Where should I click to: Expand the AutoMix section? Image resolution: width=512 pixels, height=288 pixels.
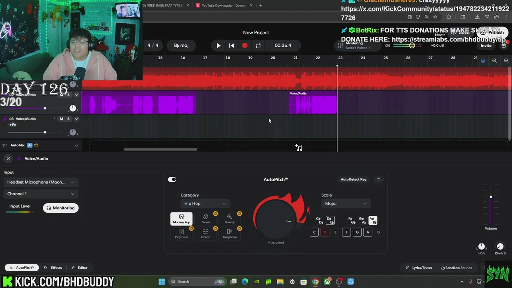(76, 145)
